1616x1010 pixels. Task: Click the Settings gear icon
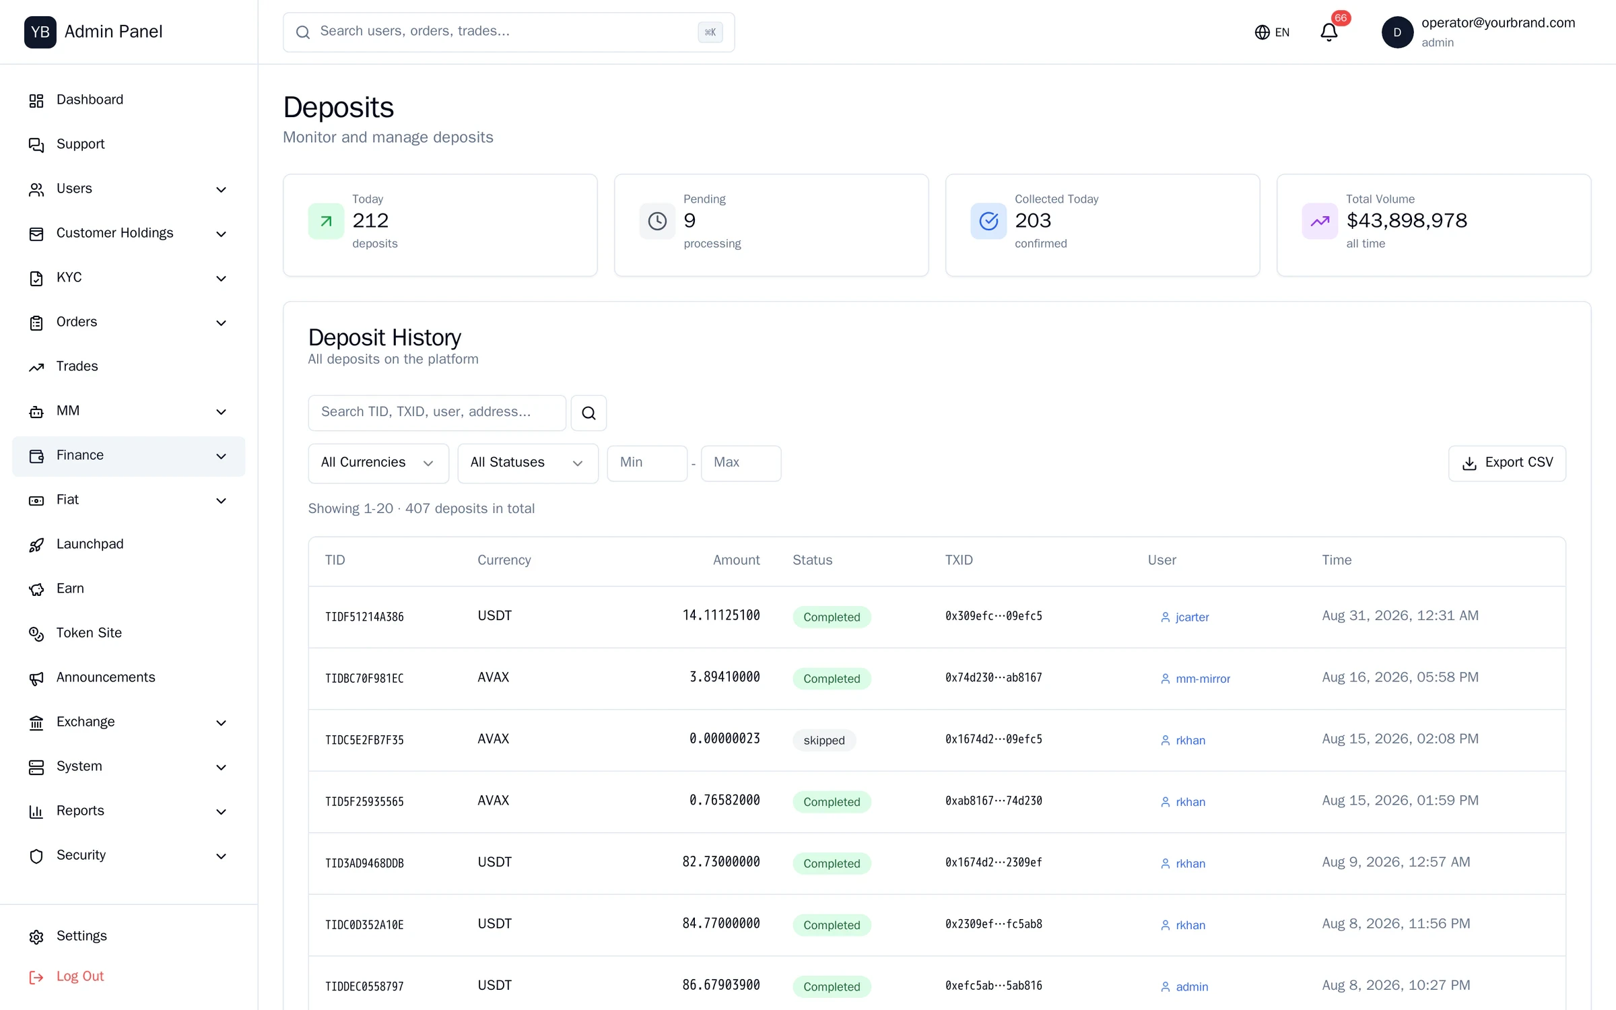[x=36, y=937]
